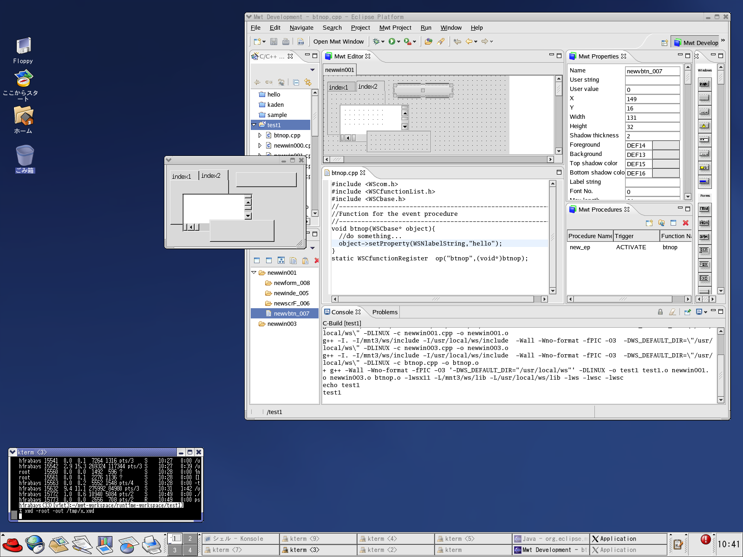Select the INDX form palette tool

click(704, 223)
